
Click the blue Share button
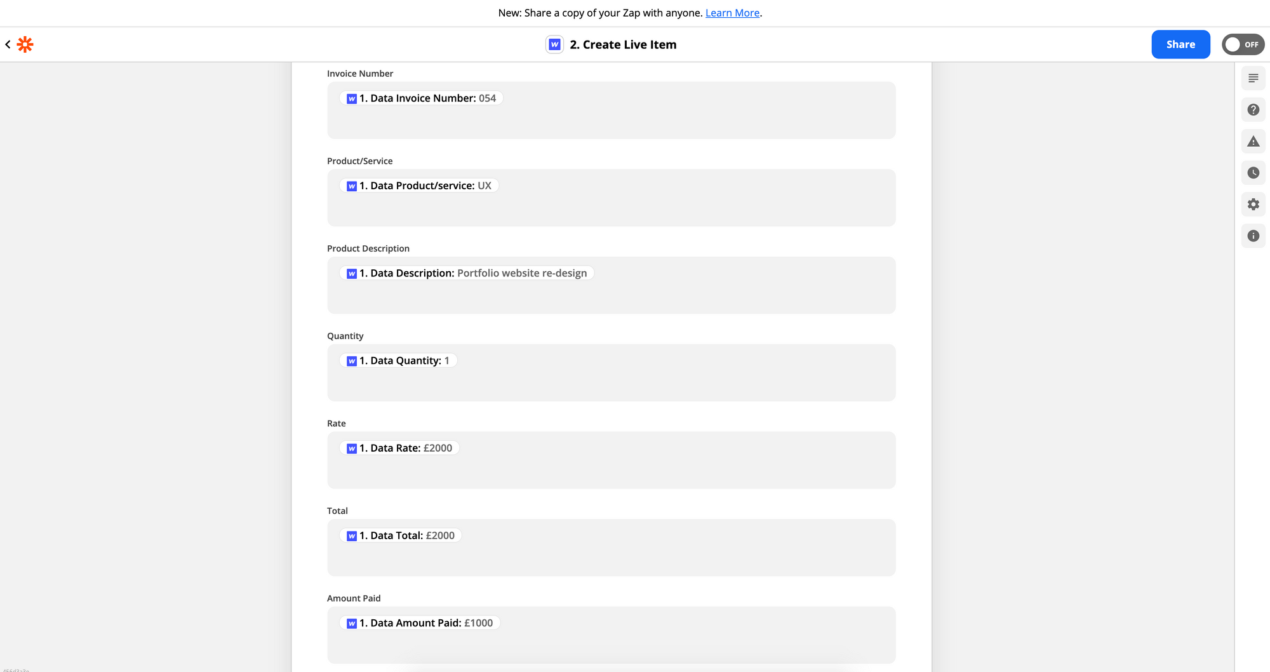1180,44
